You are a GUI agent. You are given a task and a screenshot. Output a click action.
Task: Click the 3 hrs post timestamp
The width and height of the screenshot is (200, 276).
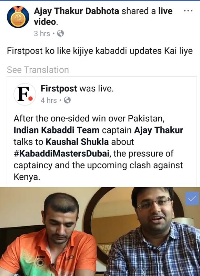pos(42,33)
